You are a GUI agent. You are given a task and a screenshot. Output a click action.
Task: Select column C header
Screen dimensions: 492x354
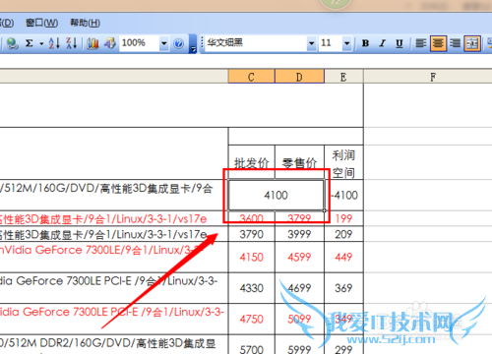click(251, 77)
